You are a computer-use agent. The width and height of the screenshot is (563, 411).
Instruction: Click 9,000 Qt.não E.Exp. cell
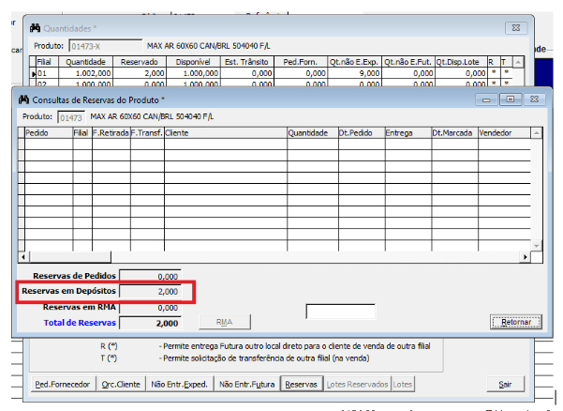tap(354, 73)
